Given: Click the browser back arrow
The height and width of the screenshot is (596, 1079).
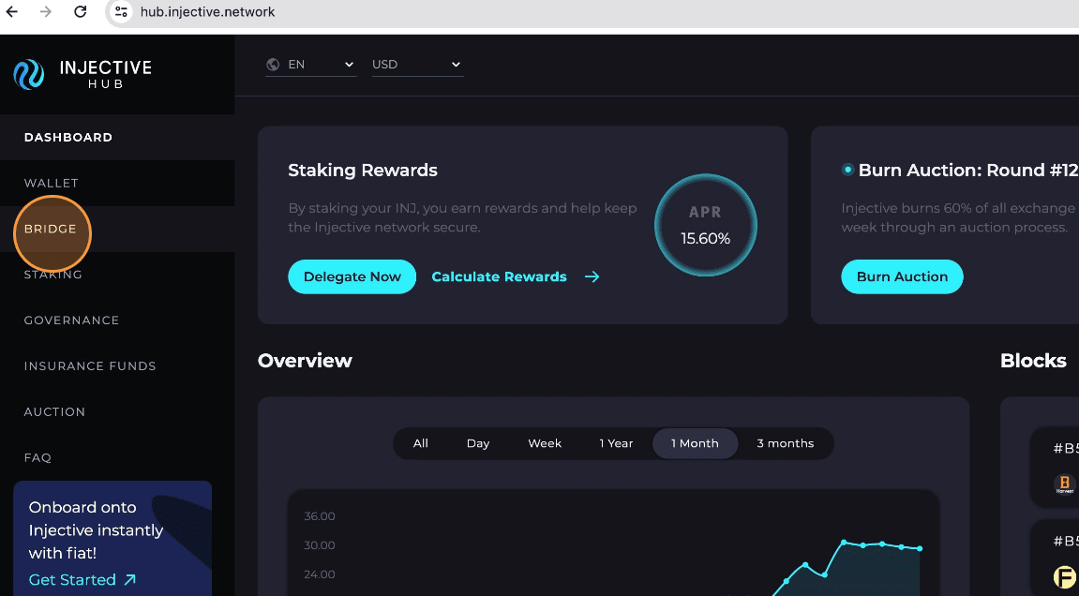Looking at the screenshot, I should 11,11.
